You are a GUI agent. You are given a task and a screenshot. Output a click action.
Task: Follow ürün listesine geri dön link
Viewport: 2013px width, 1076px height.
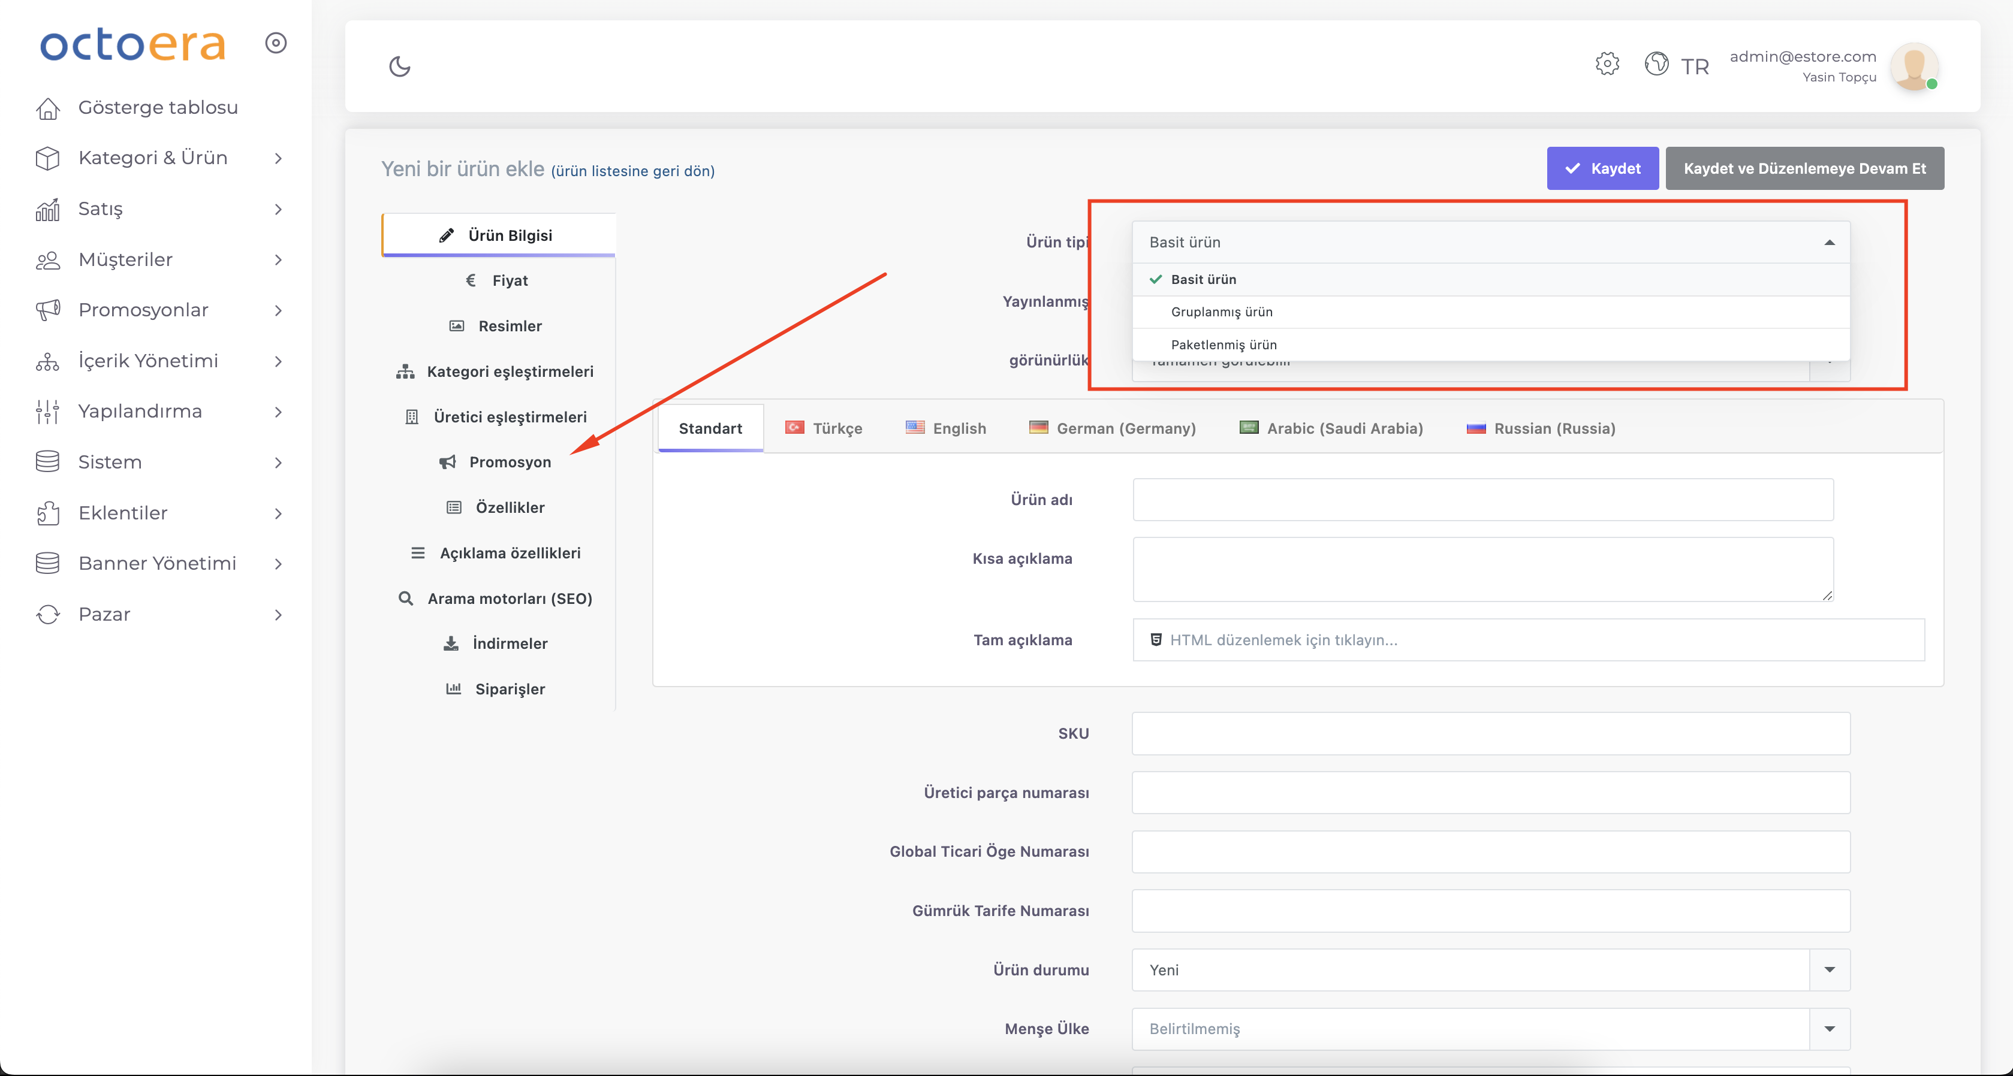click(632, 171)
